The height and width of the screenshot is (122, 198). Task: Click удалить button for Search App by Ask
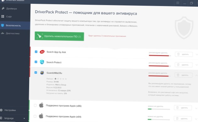pyautogui.click(x=184, y=54)
